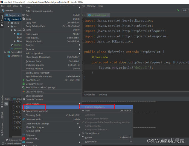Click the Create 'All Tests' icon

(24, 91)
